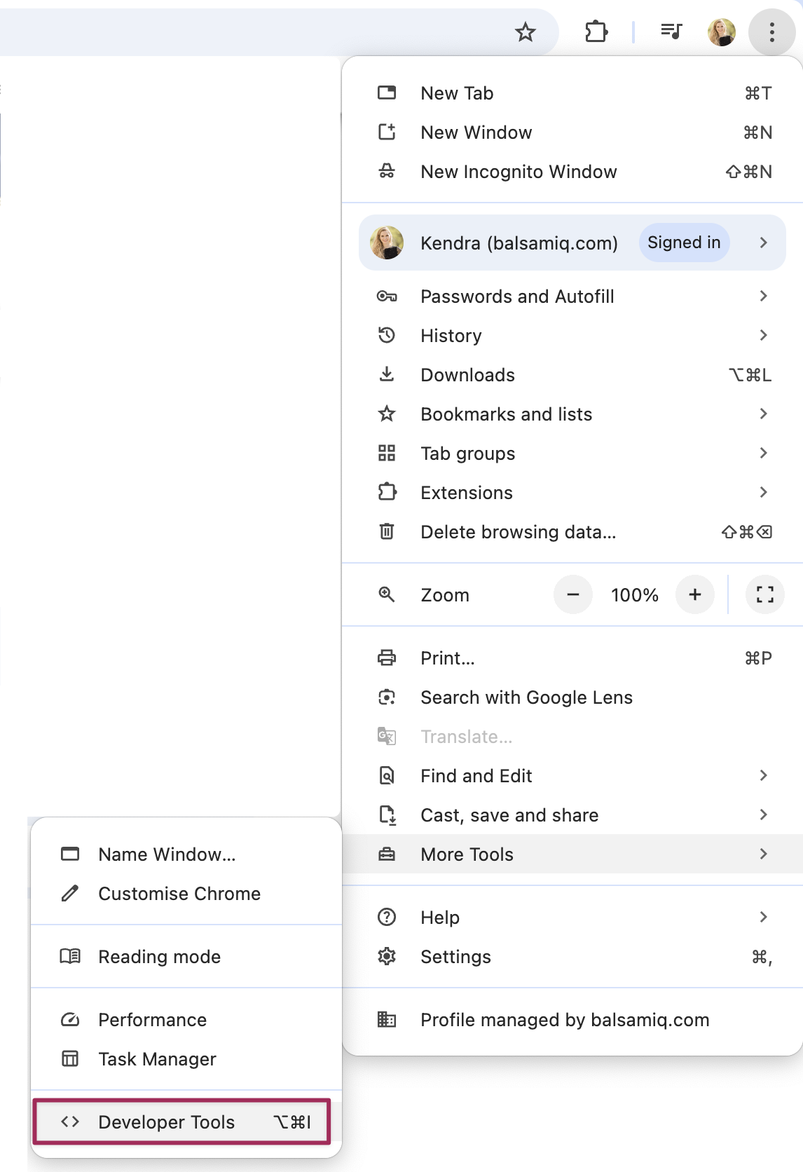Open the Extensions puzzle icon in toolbar

pos(596,32)
